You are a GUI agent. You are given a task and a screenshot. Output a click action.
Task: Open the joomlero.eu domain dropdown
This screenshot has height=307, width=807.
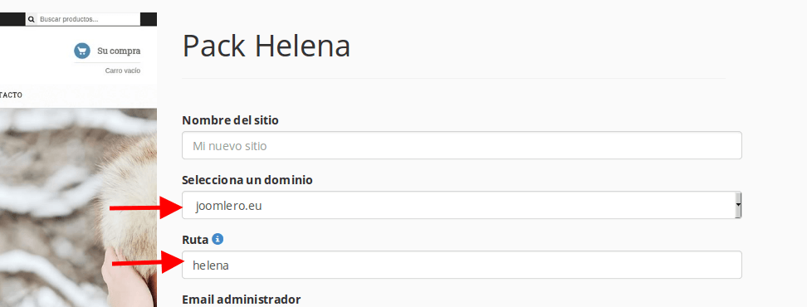tap(462, 205)
